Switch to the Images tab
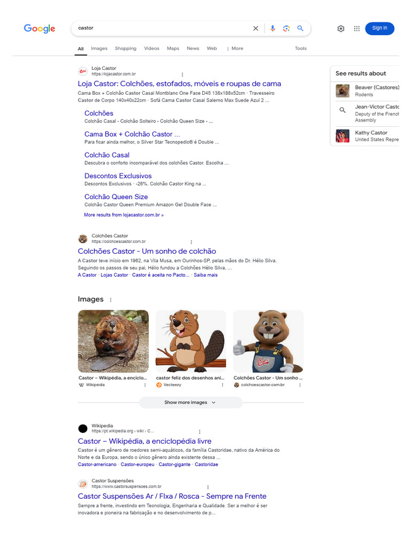The image size is (411, 548). [99, 48]
